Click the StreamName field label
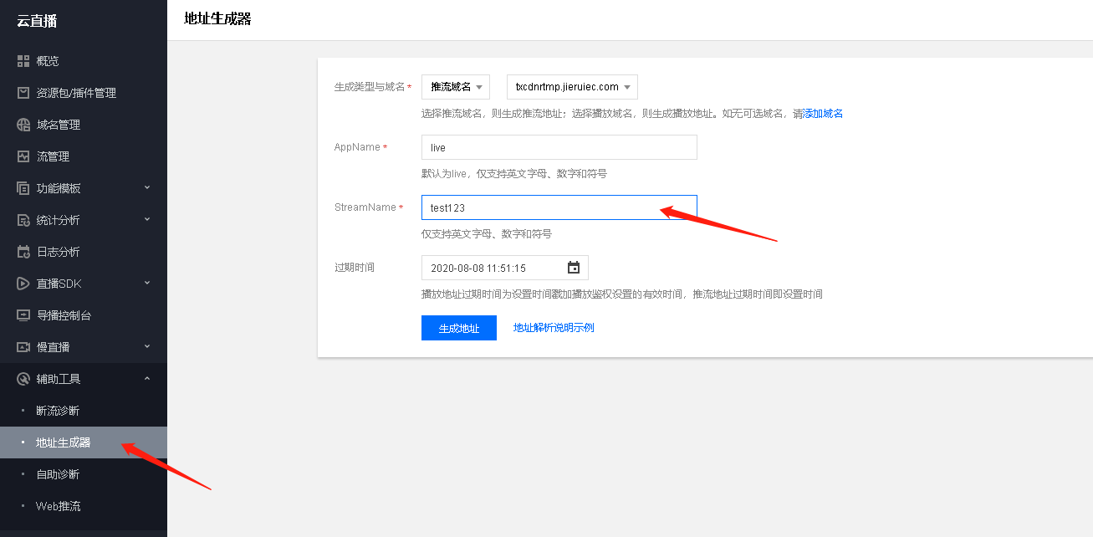The height and width of the screenshot is (537, 1093). [x=365, y=207]
